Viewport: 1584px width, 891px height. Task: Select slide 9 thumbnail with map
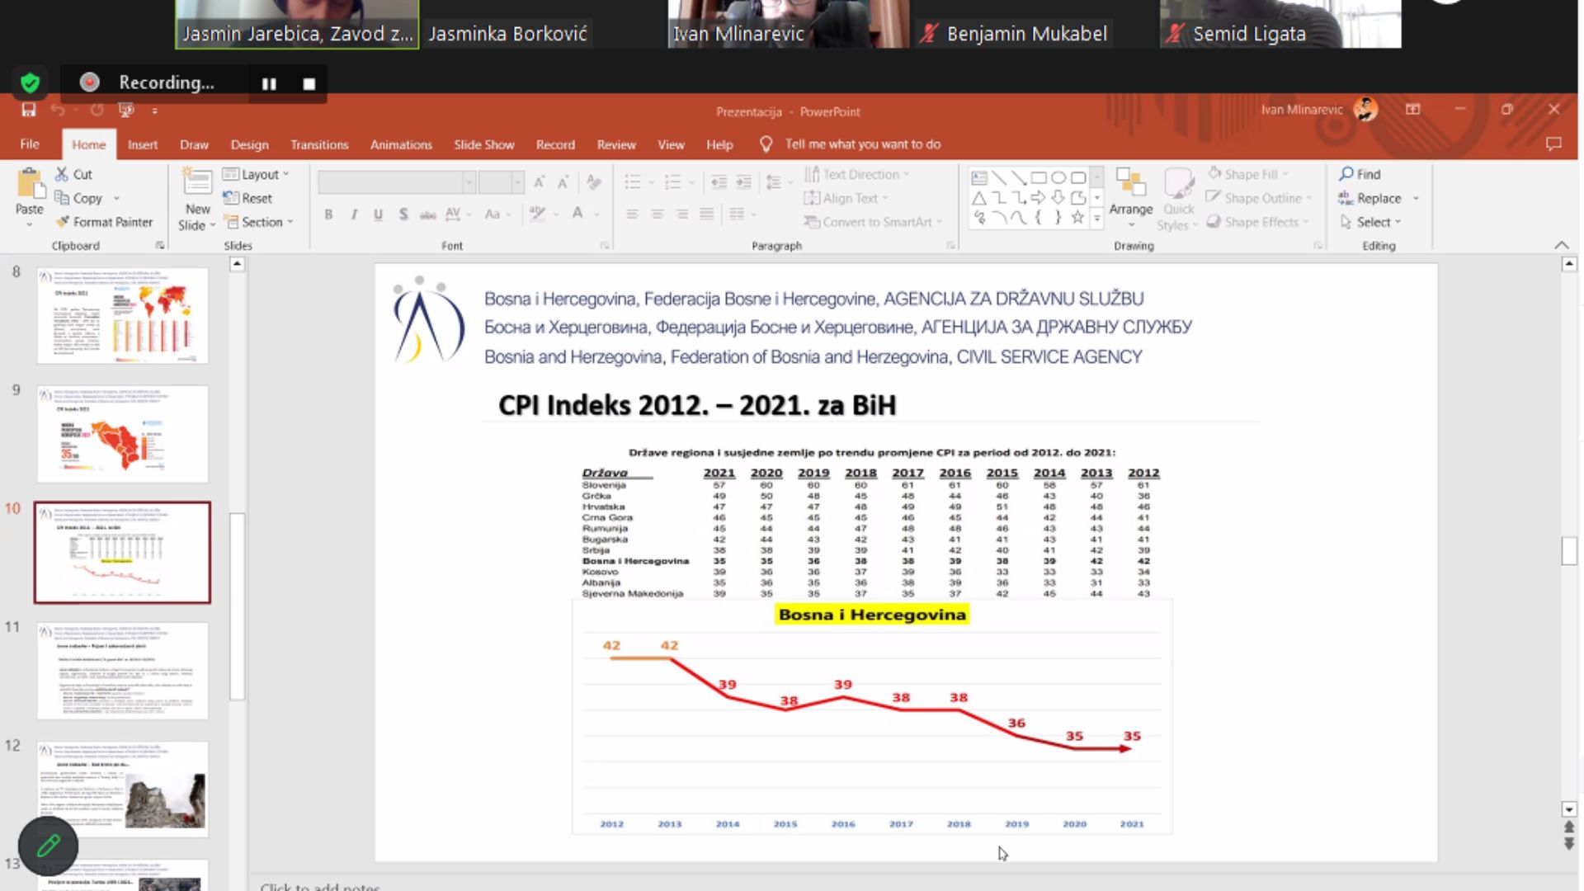pyautogui.click(x=122, y=434)
